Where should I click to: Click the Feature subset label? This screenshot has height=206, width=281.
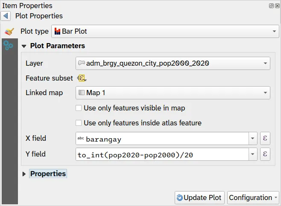coord(49,78)
